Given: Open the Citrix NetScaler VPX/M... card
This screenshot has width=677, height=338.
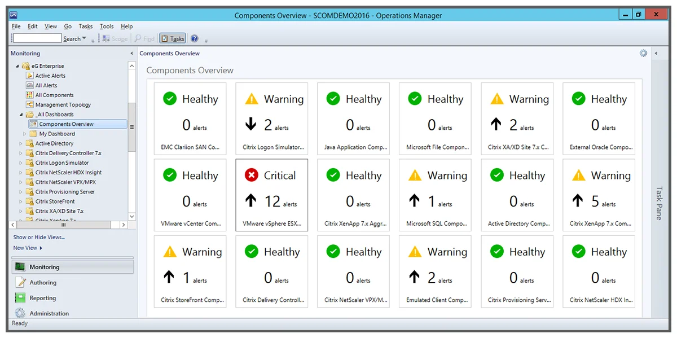Looking at the screenshot, I should tap(353, 271).
